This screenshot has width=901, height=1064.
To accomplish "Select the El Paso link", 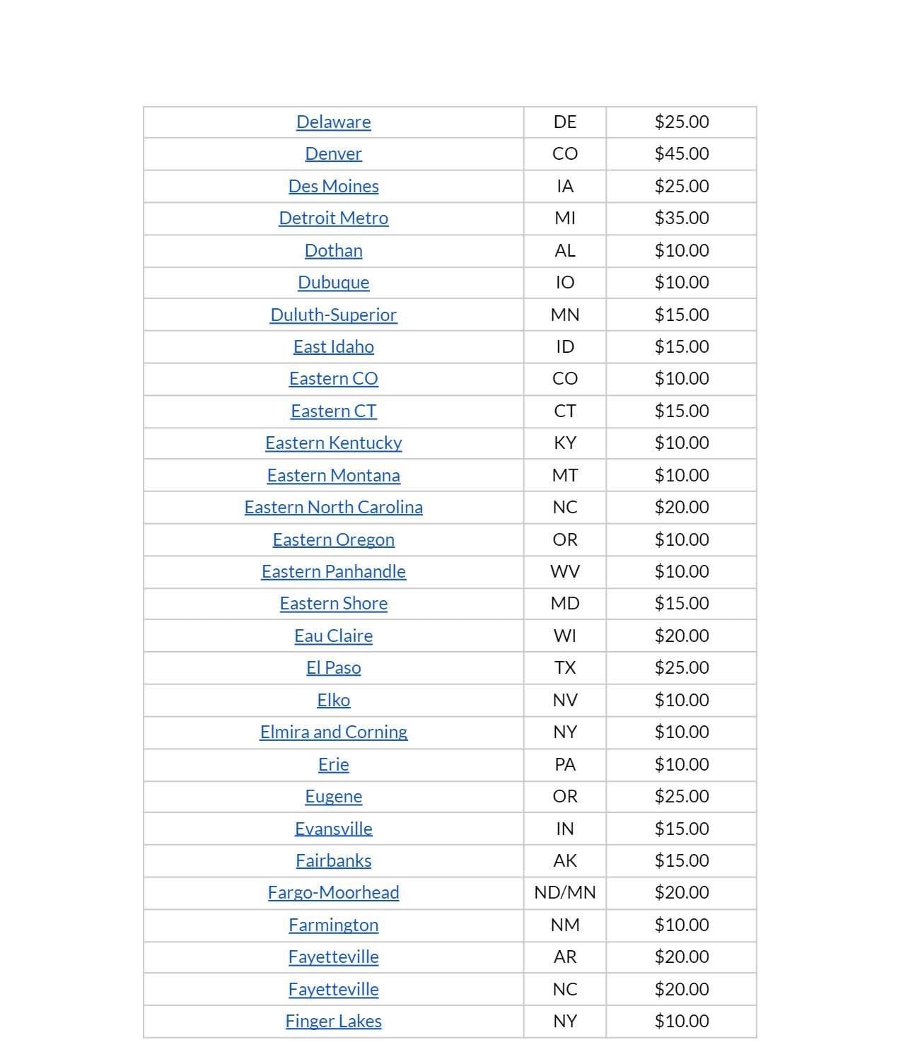I will click(333, 668).
